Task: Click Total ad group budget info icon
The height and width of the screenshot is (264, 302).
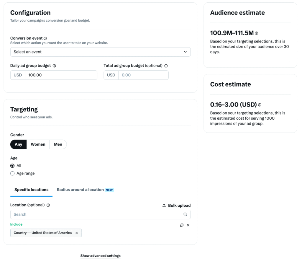Action: pos(166,66)
